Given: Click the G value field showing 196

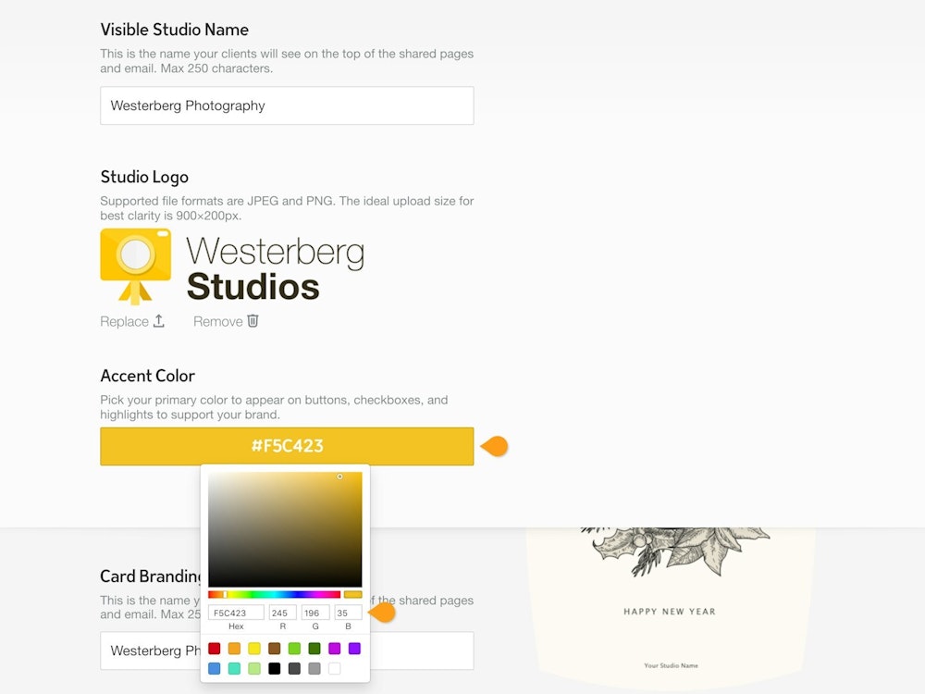Looking at the screenshot, I should click(315, 613).
